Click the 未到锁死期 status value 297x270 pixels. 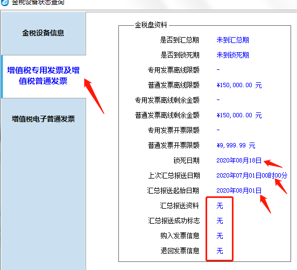232,55
